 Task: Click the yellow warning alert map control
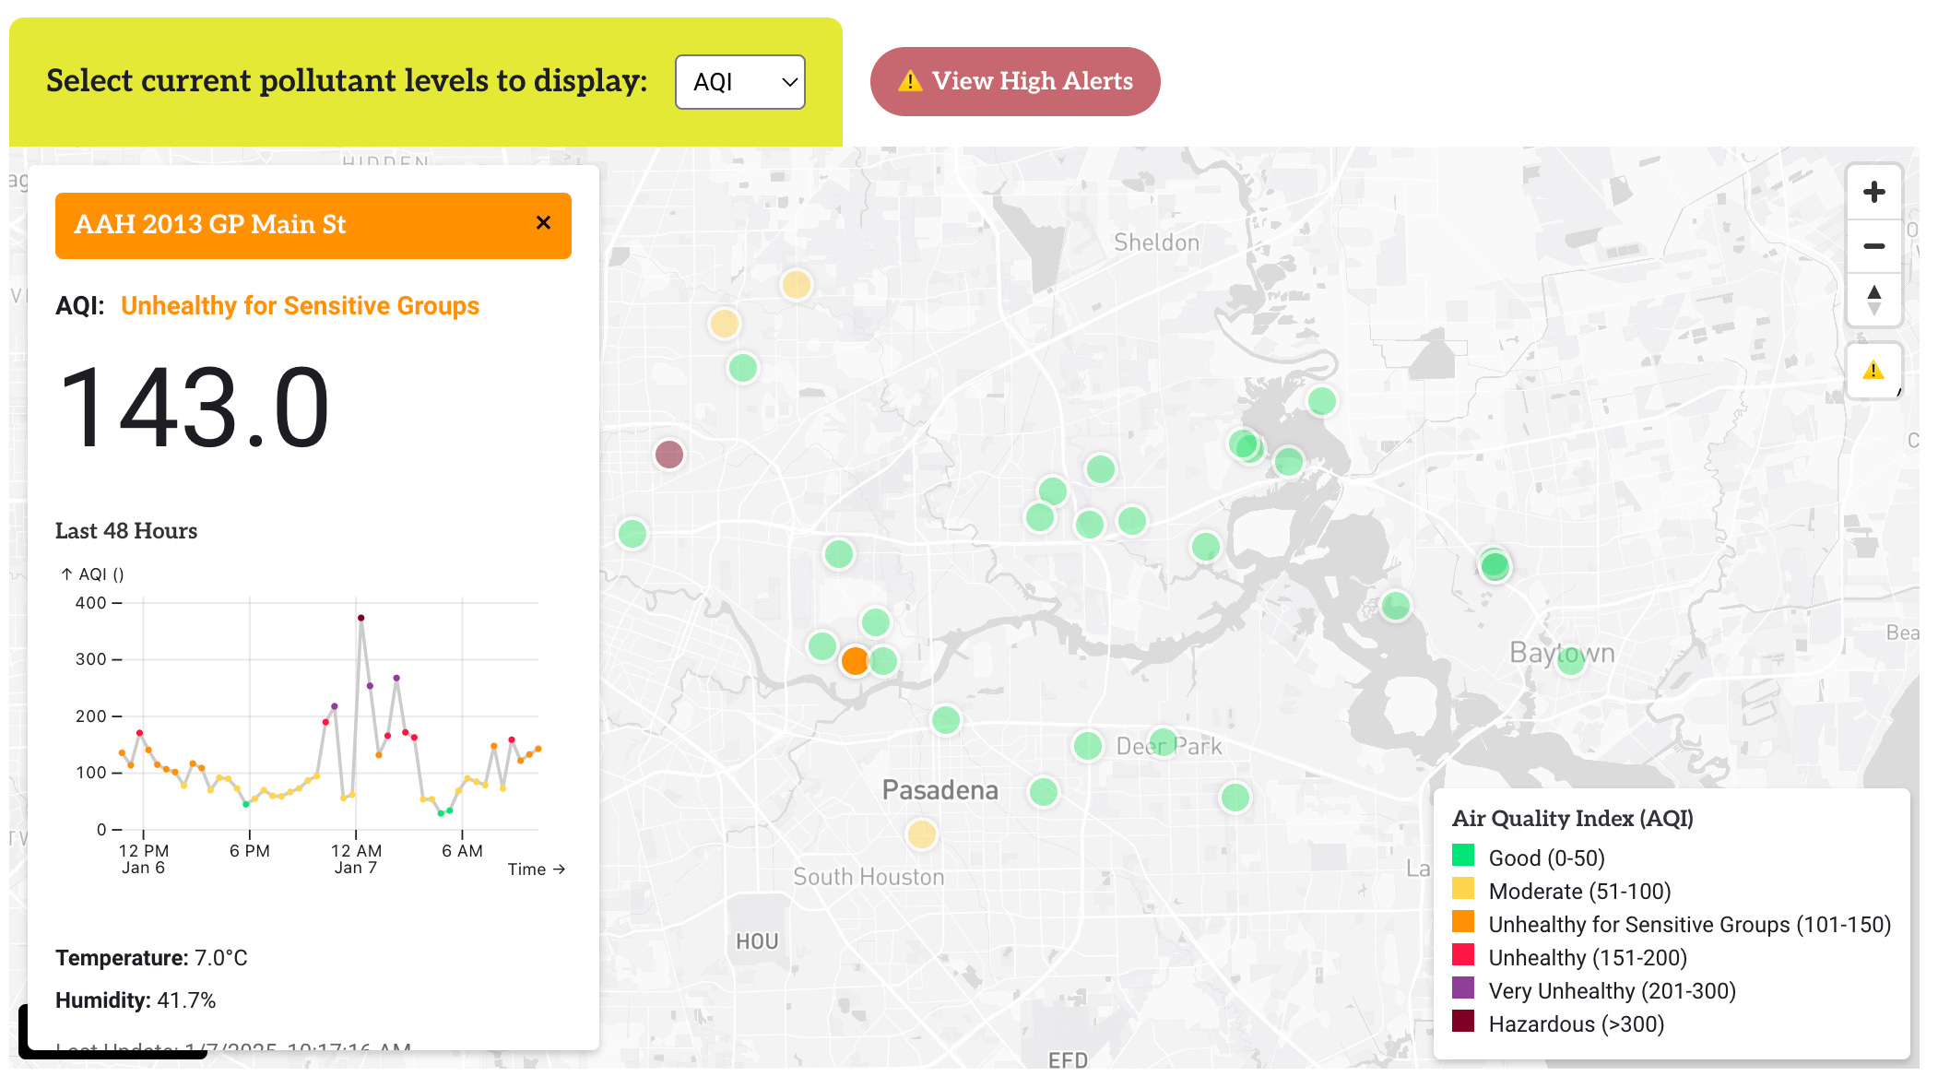[1873, 371]
